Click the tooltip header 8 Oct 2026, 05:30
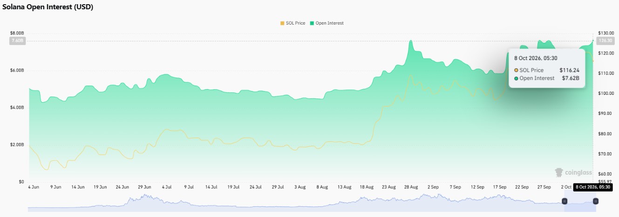 click(536, 58)
